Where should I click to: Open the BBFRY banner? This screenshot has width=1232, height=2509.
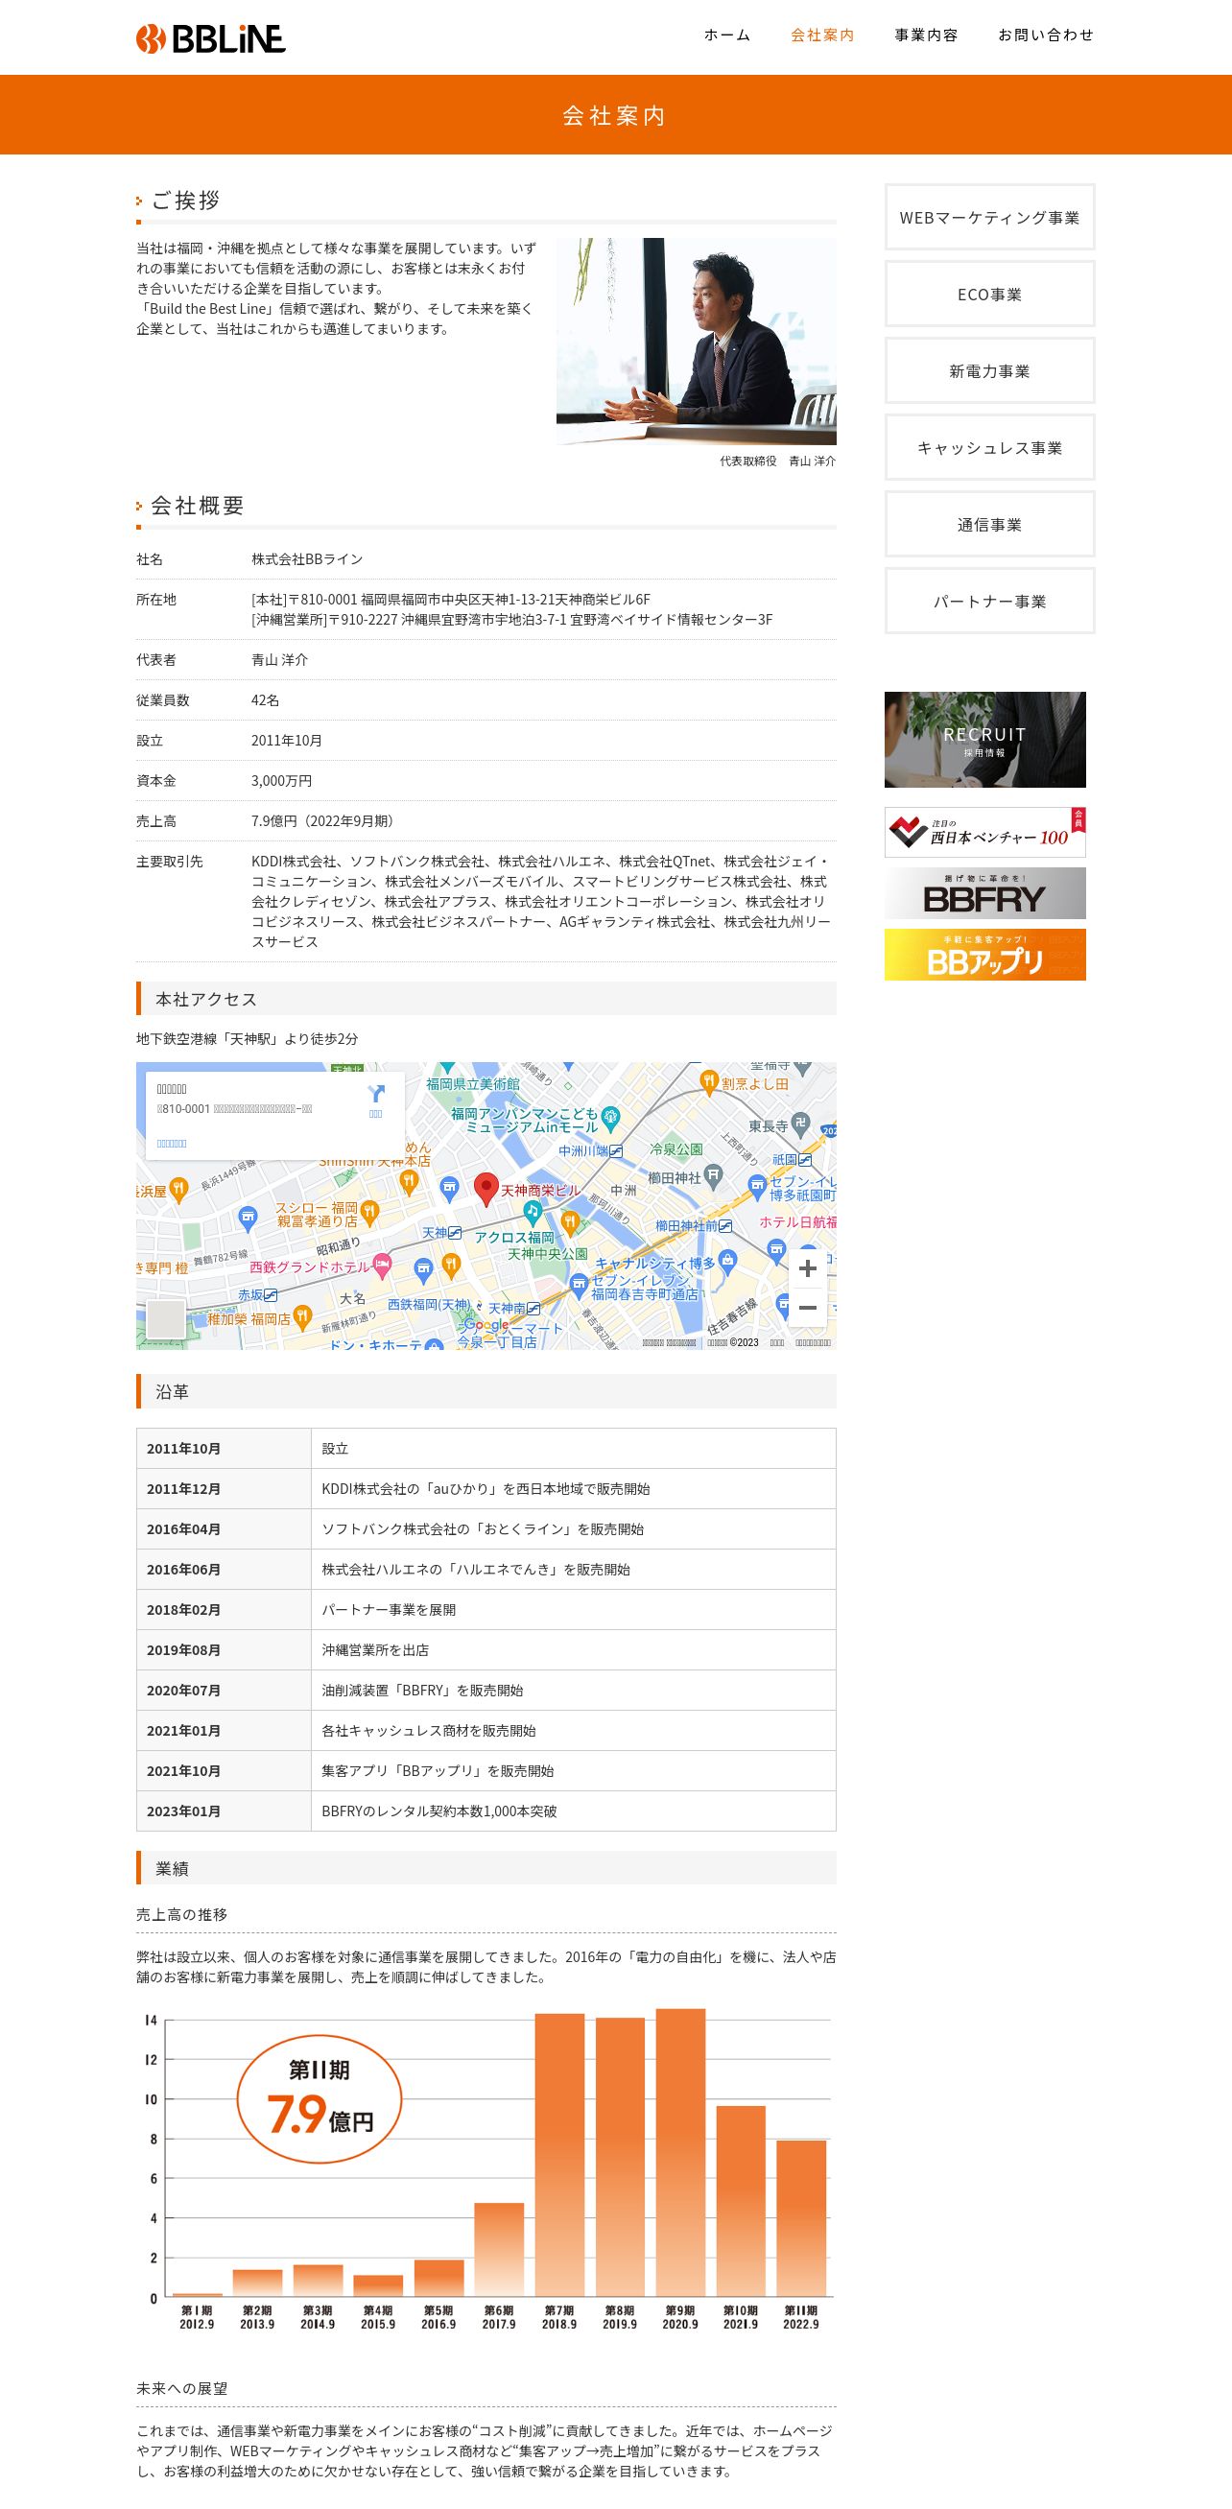[x=984, y=894]
